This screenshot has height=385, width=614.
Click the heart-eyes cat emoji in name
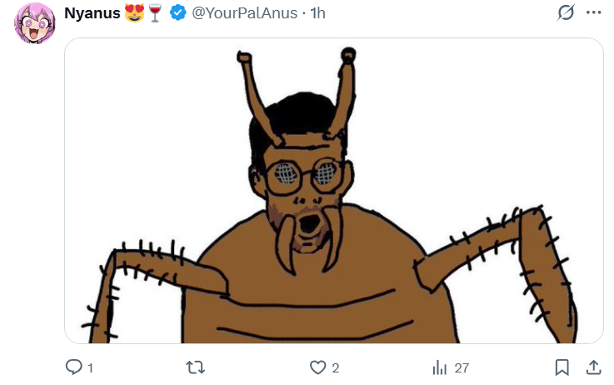pyautogui.click(x=134, y=13)
